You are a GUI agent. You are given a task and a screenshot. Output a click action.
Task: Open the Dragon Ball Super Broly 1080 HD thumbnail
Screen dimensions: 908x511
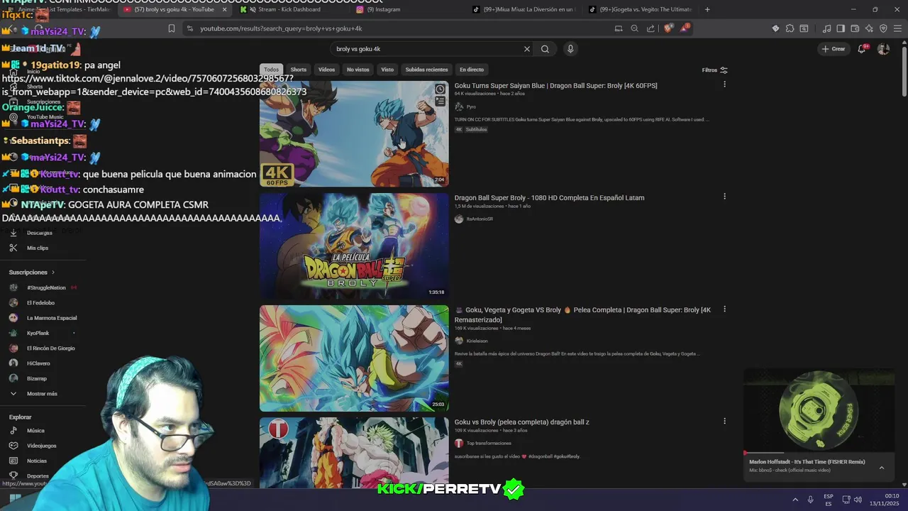click(354, 246)
